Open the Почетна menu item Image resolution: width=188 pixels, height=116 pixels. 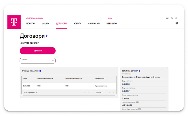click(31, 24)
